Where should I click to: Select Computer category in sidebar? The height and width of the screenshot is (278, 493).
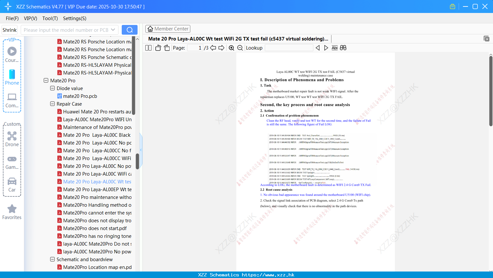[x=12, y=100]
